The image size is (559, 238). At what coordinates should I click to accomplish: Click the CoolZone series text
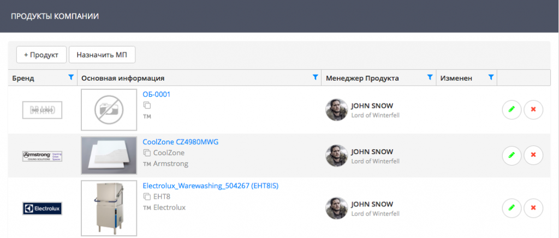coord(169,153)
